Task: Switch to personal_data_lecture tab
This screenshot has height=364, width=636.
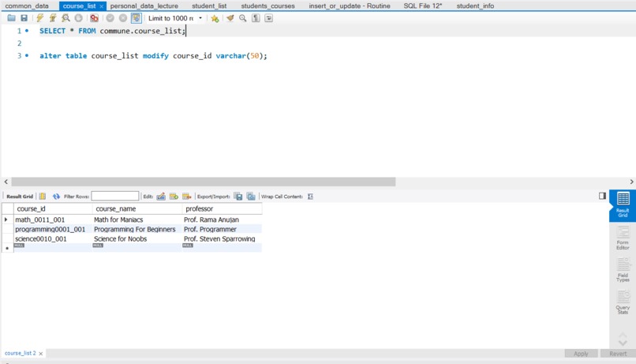Action: pyautogui.click(x=144, y=6)
